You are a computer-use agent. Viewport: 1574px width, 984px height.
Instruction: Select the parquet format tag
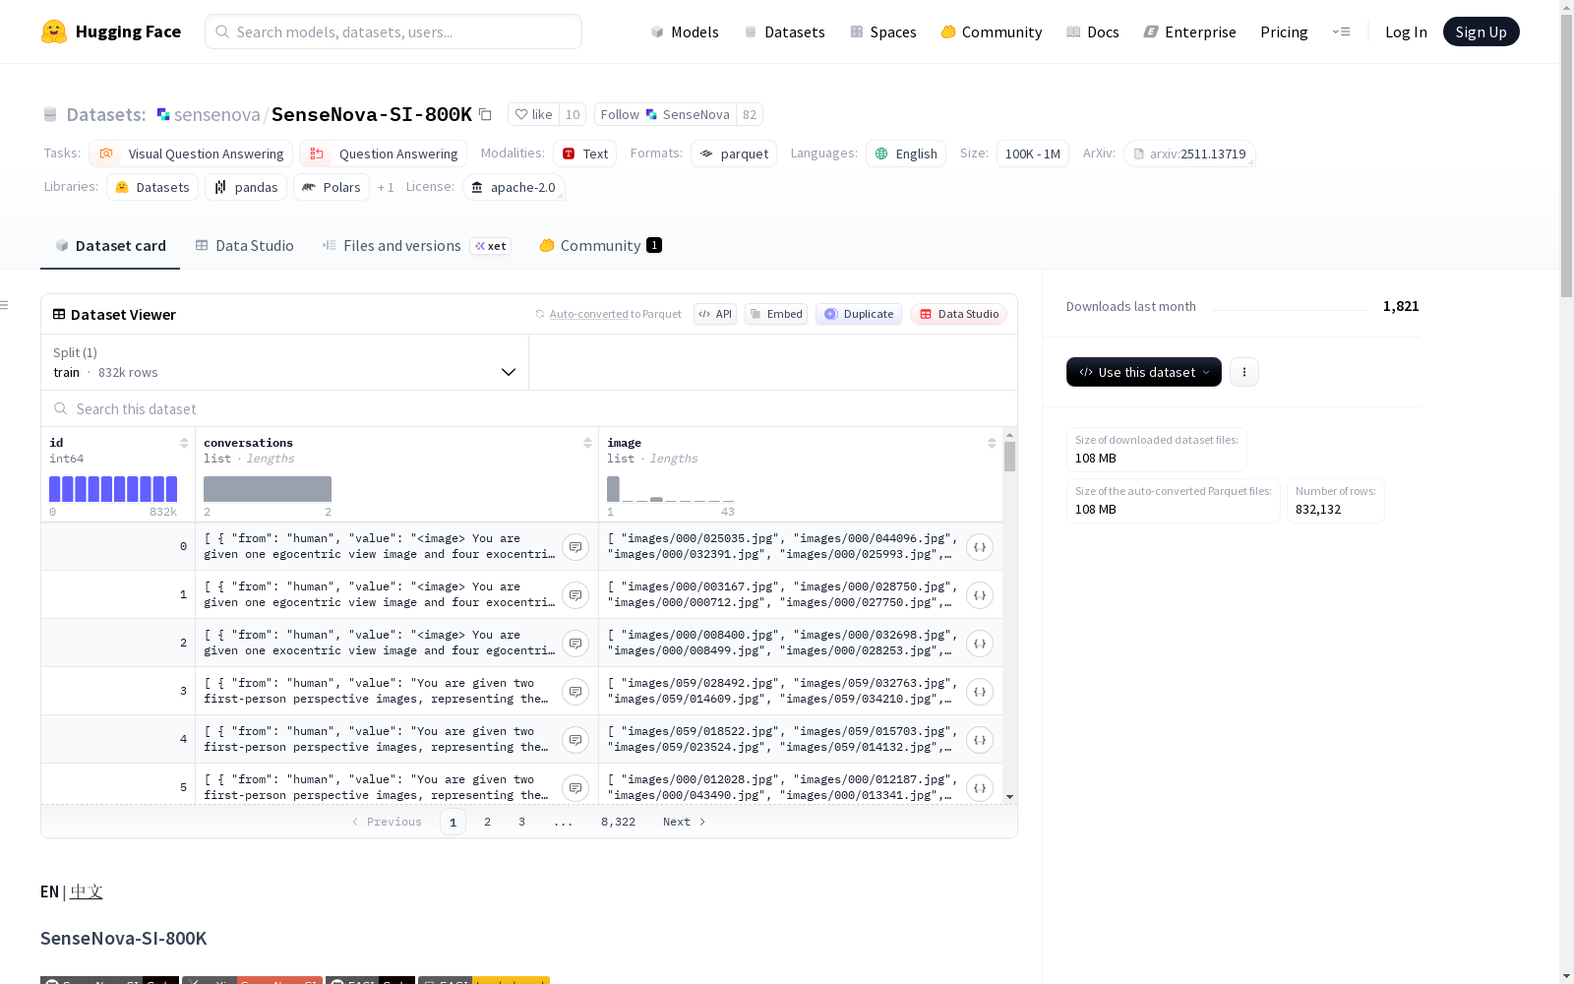point(734,154)
